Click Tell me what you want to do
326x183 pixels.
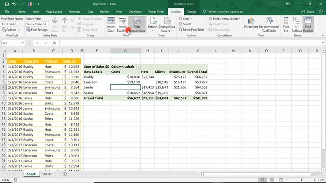coord(223,12)
